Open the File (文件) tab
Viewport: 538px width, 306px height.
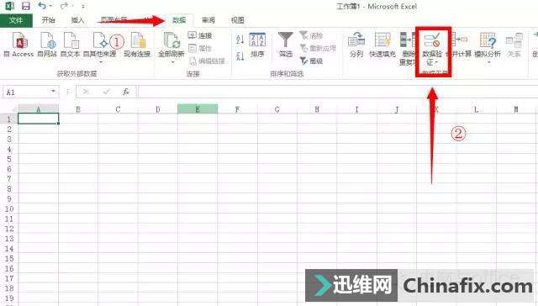click(x=16, y=20)
